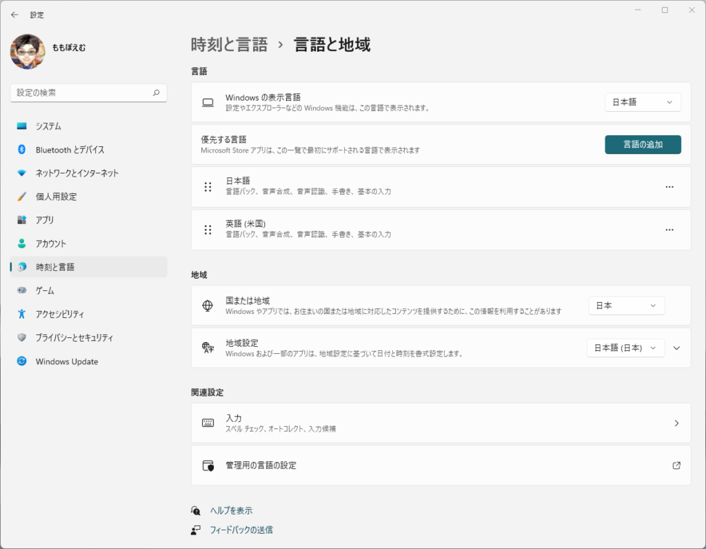The height and width of the screenshot is (549, 706).
Task: Click the アカウント person icon
Action: pos(21,243)
